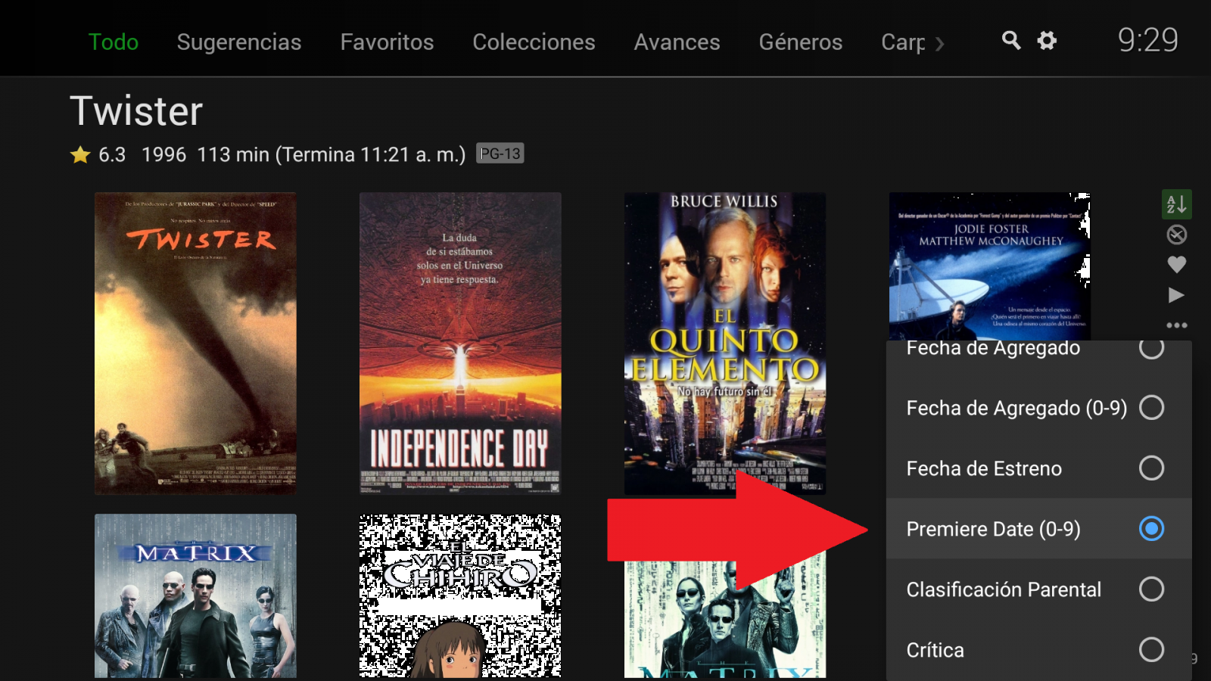Open the Colecciones section

point(533,42)
